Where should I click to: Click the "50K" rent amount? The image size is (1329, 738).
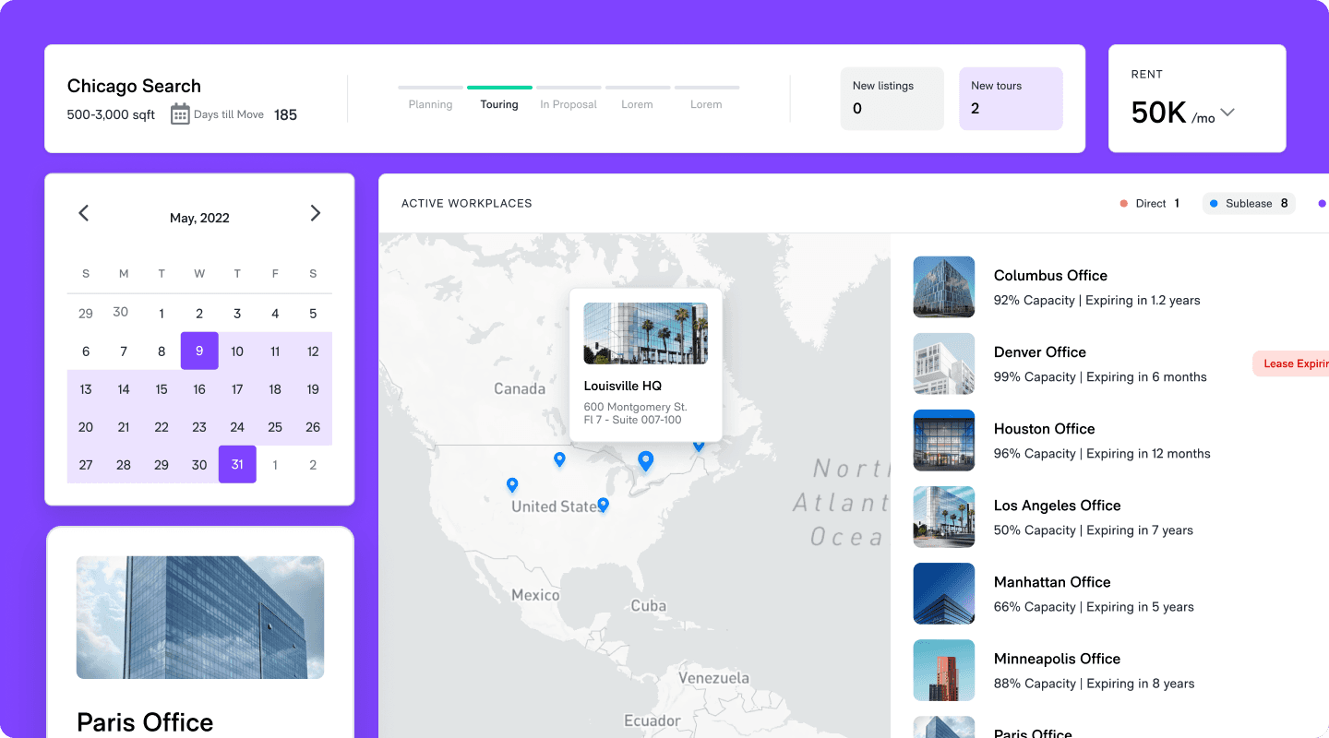click(x=1158, y=113)
